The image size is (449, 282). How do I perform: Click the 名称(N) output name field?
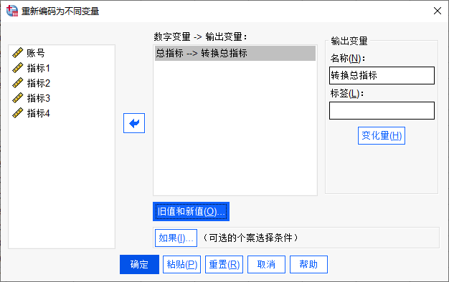(382, 75)
